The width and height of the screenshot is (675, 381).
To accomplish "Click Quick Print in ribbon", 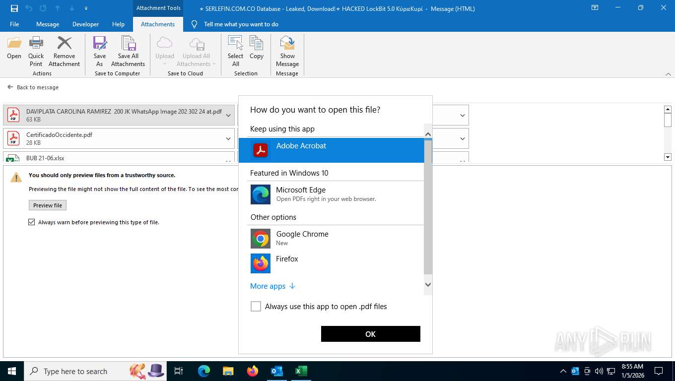I will [x=36, y=51].
